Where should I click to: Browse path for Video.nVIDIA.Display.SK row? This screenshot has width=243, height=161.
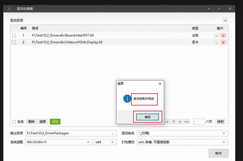tap(216, 42)
